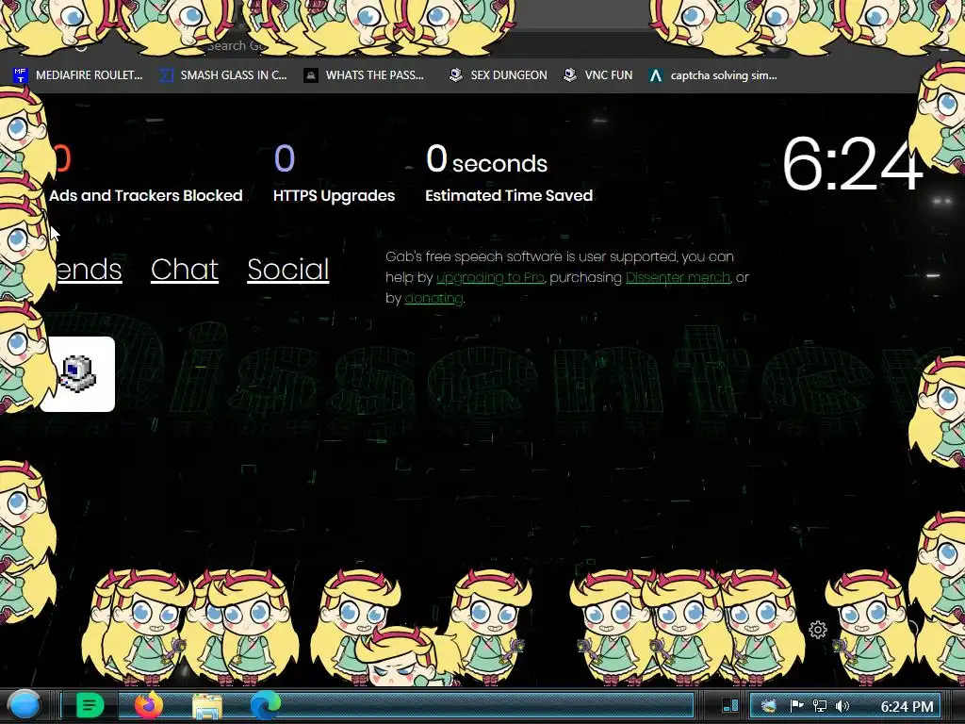This screenshot has height=724, width=965.
Task: Click the Estimated Time Saved label
Action: click(509, 196)
